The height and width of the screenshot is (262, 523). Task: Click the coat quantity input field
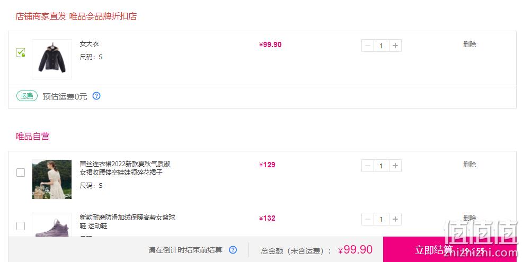click(x=381, y=46)
